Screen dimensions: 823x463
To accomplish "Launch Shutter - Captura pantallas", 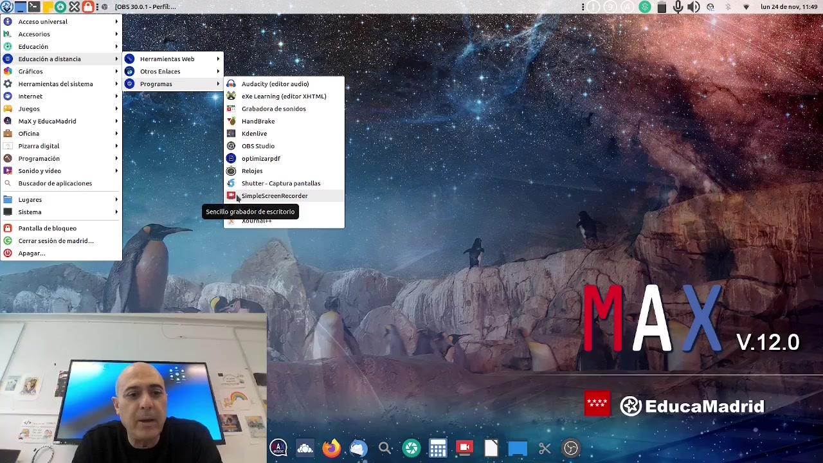I will 284,183.
